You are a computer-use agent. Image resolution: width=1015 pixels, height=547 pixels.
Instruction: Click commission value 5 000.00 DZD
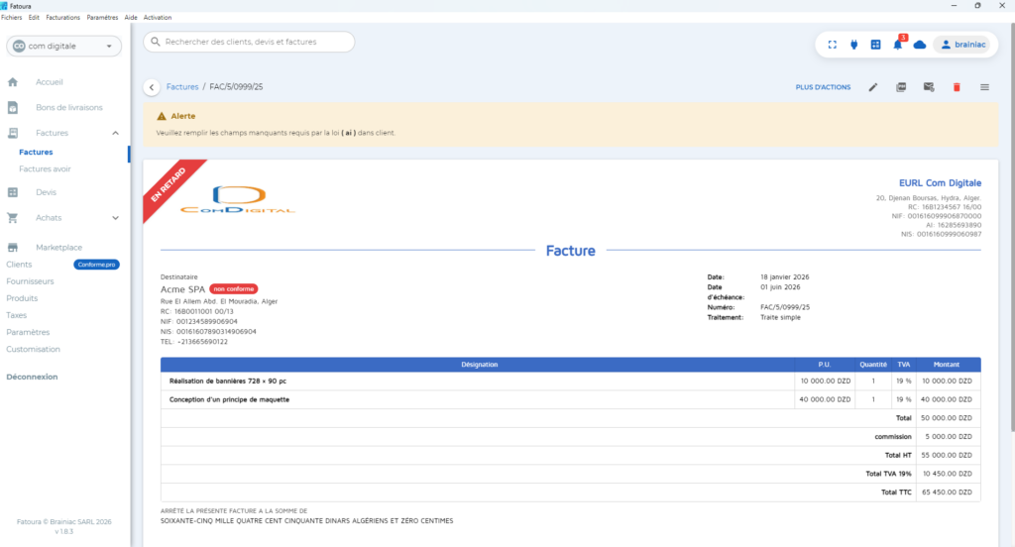click(x=949, y=437)
